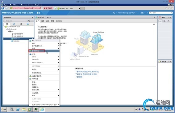This screenshot has height=113, width=175.
Task: Select host 192.168.80.11 in tree
Action: [17, 34]
